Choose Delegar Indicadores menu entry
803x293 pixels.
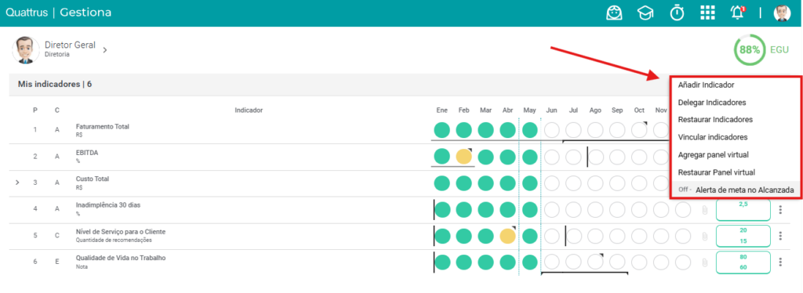pyautogui.click(x=712, y=103)
